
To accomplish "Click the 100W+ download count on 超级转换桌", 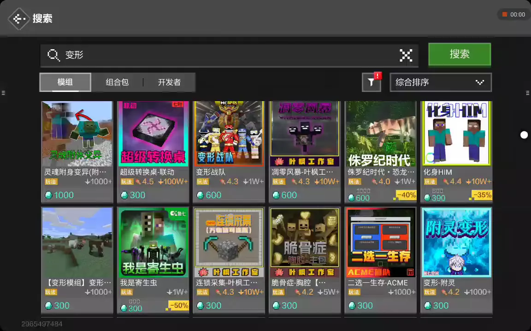I will coord(173,182).
